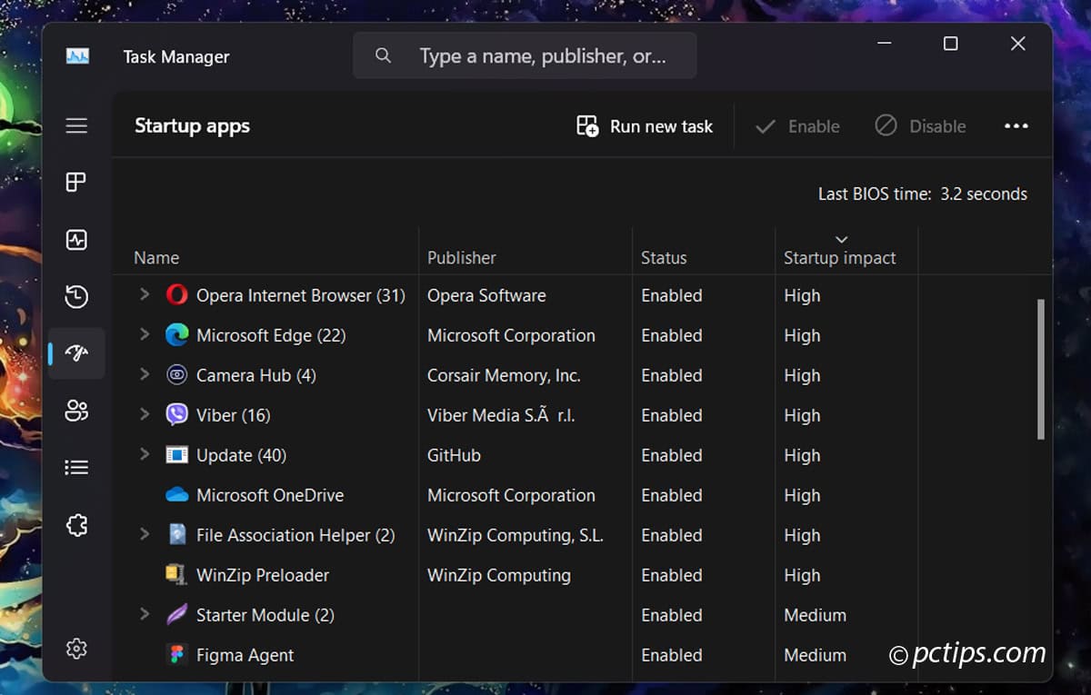Open the Performance page icon
The height and width of the screenshot is (695, 1091).
pos(76,240)
